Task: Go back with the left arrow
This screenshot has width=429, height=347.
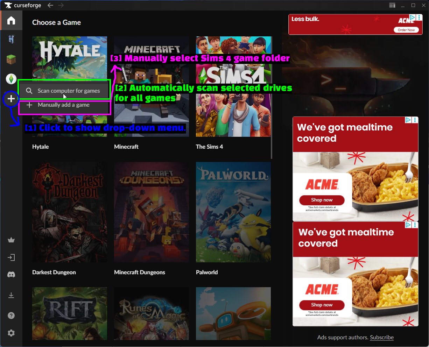Action: [x=50, y=5]
